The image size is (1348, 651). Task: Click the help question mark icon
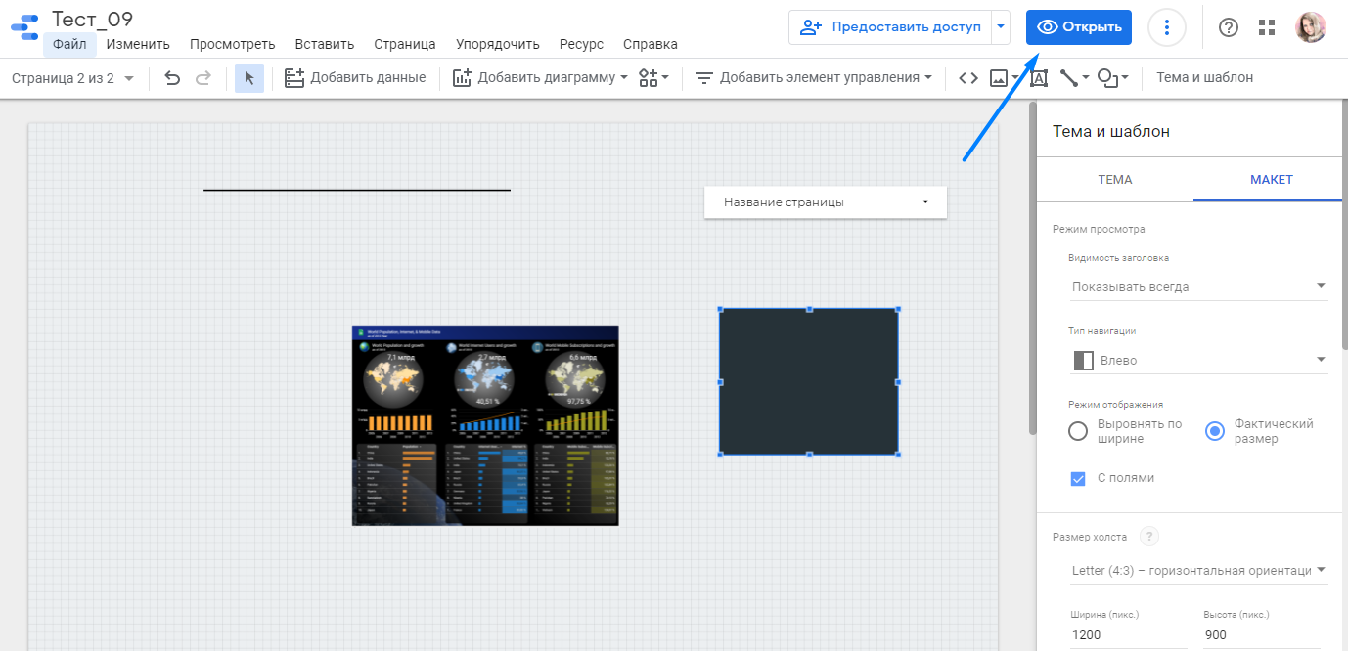(x=1229, y=27)
